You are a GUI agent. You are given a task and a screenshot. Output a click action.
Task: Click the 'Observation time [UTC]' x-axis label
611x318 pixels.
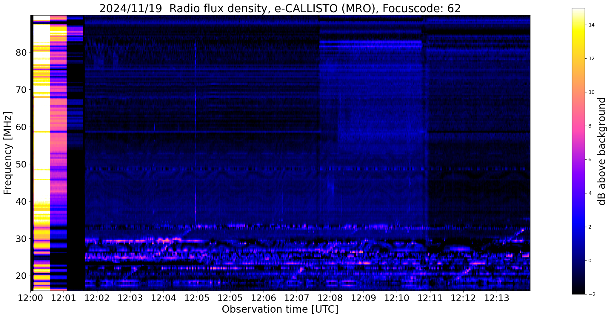(x=280, y=309)
